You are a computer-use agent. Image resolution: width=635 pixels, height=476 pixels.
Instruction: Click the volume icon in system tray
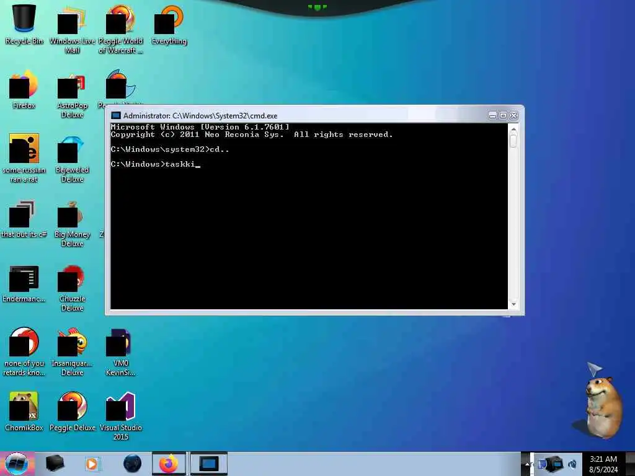(x=572, y=464)
